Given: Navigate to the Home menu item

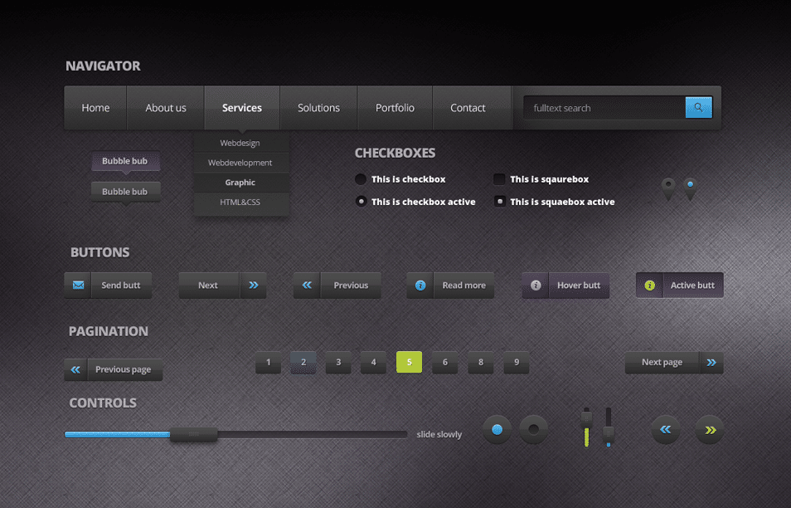Looking at the screenshot, I should (x=95, y=107).
